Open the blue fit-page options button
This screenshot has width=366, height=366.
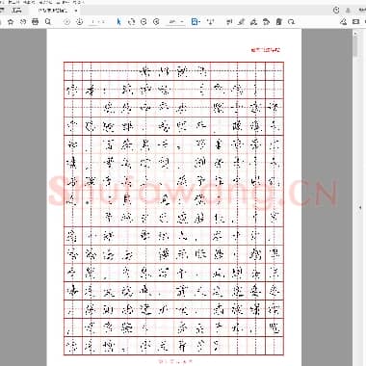196,22
